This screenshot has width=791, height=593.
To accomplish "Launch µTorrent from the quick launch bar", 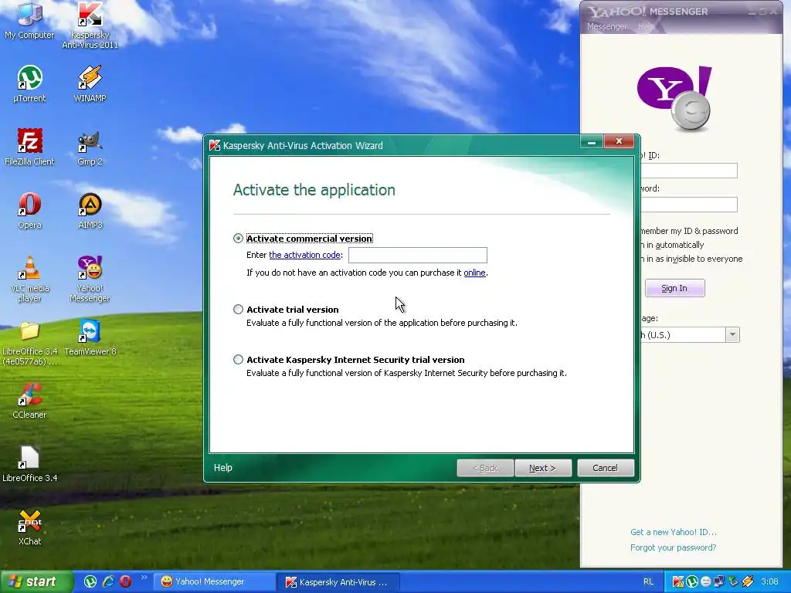I will [90, 581].
